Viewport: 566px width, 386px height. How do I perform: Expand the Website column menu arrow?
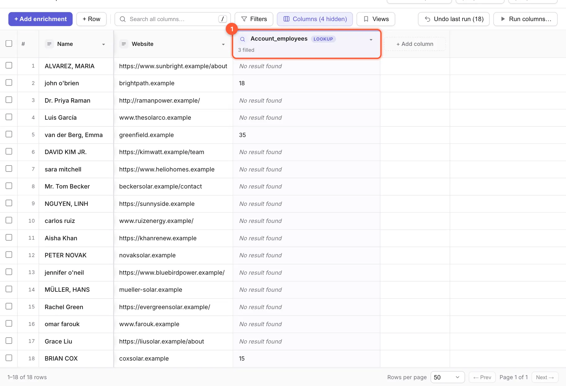(x=223, y=44)
